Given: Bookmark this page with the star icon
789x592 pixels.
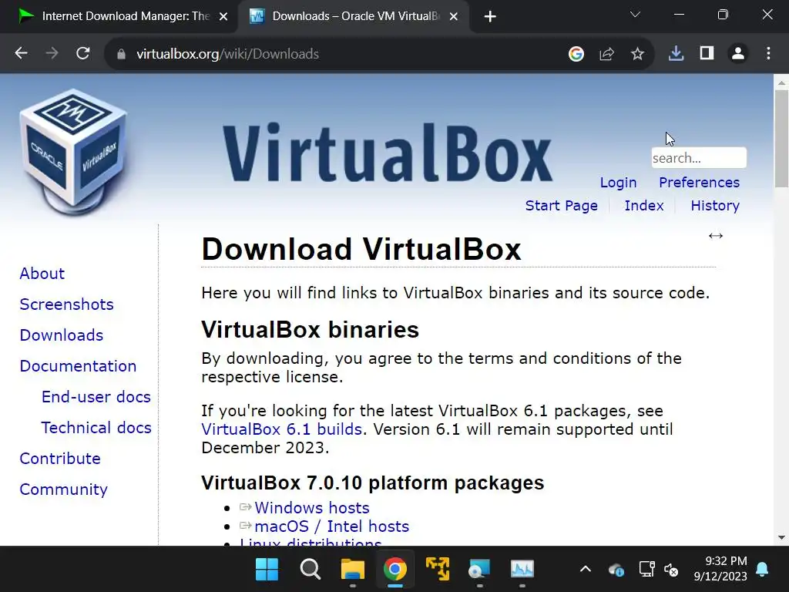Looking at the screenshot, I should tap(637, 53).
